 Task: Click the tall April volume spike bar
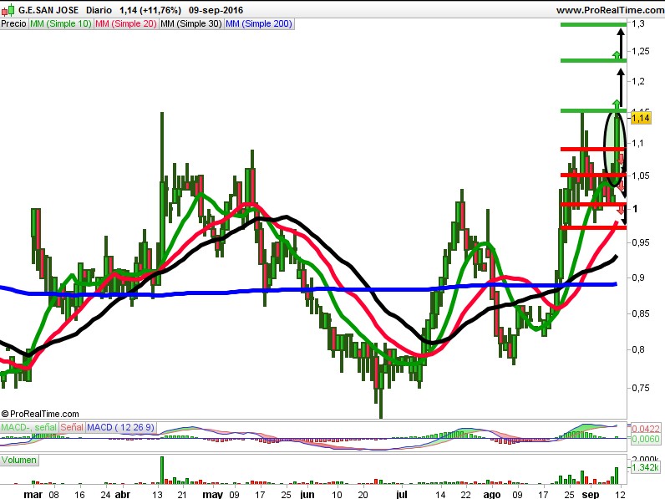[x=161, y=470]
